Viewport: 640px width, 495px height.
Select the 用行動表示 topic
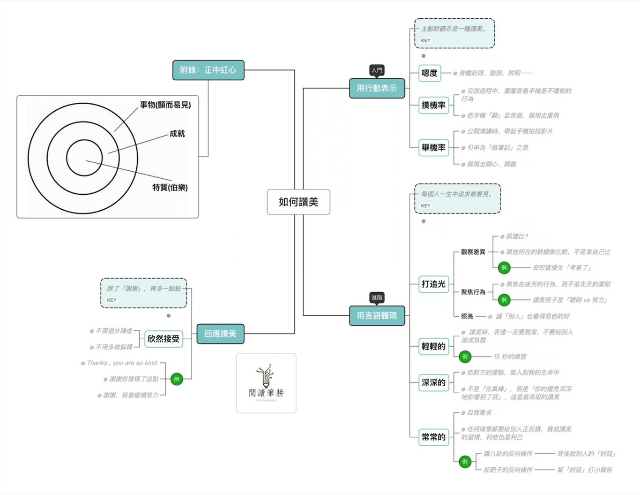click(377, 88)
